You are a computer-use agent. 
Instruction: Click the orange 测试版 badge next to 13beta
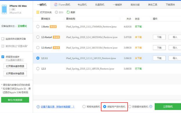click(53, 27)
